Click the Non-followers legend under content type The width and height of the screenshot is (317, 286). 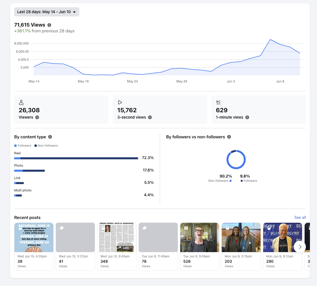46,146
